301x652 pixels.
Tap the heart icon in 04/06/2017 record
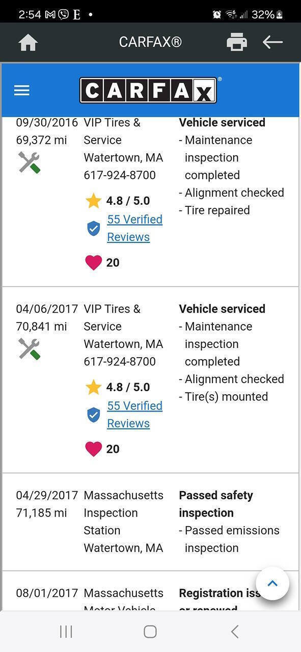click(x=93, y=449)
